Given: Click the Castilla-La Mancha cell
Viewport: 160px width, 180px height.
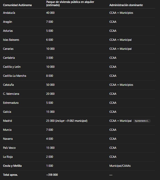Looking at the screenshot, I should click(15, 76).
